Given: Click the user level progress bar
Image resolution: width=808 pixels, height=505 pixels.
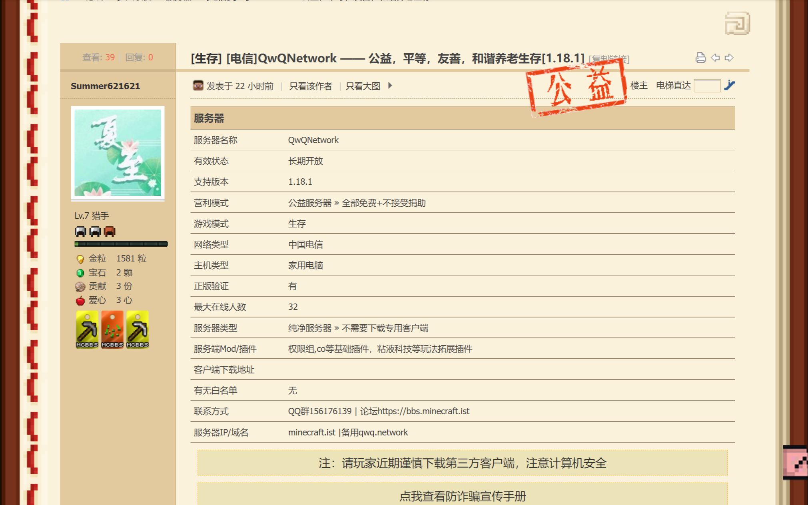Looking at the screenshot, I should (x=121, y=244).
